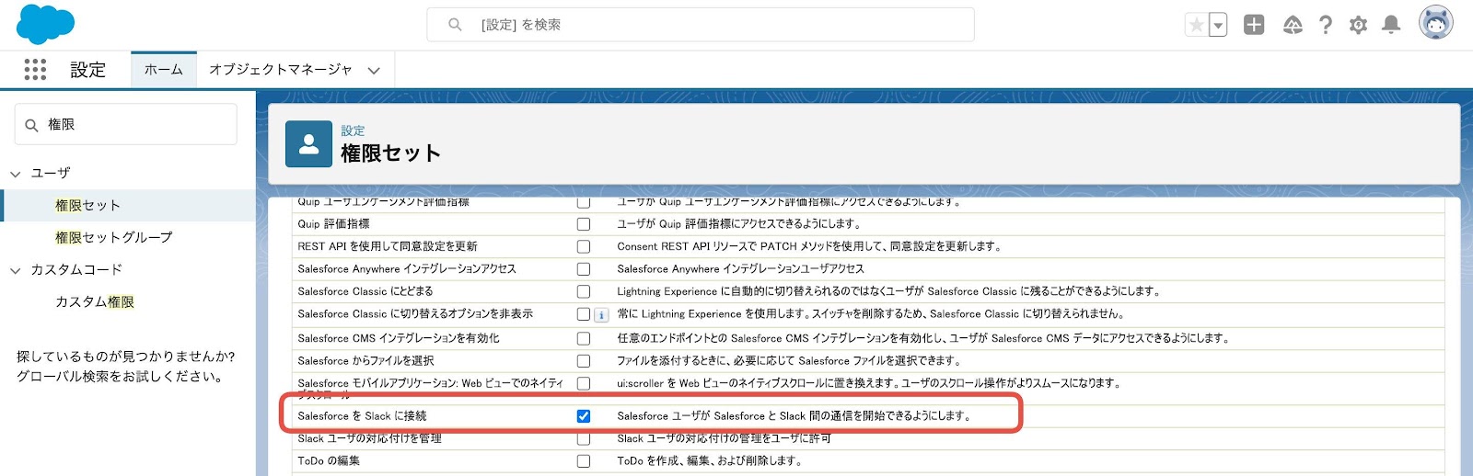The image size is (1473, 476).
Task: Check REST API を使用して同意設定を更新 checkbox
Action: pyautogui.click(x=584, y=247)
